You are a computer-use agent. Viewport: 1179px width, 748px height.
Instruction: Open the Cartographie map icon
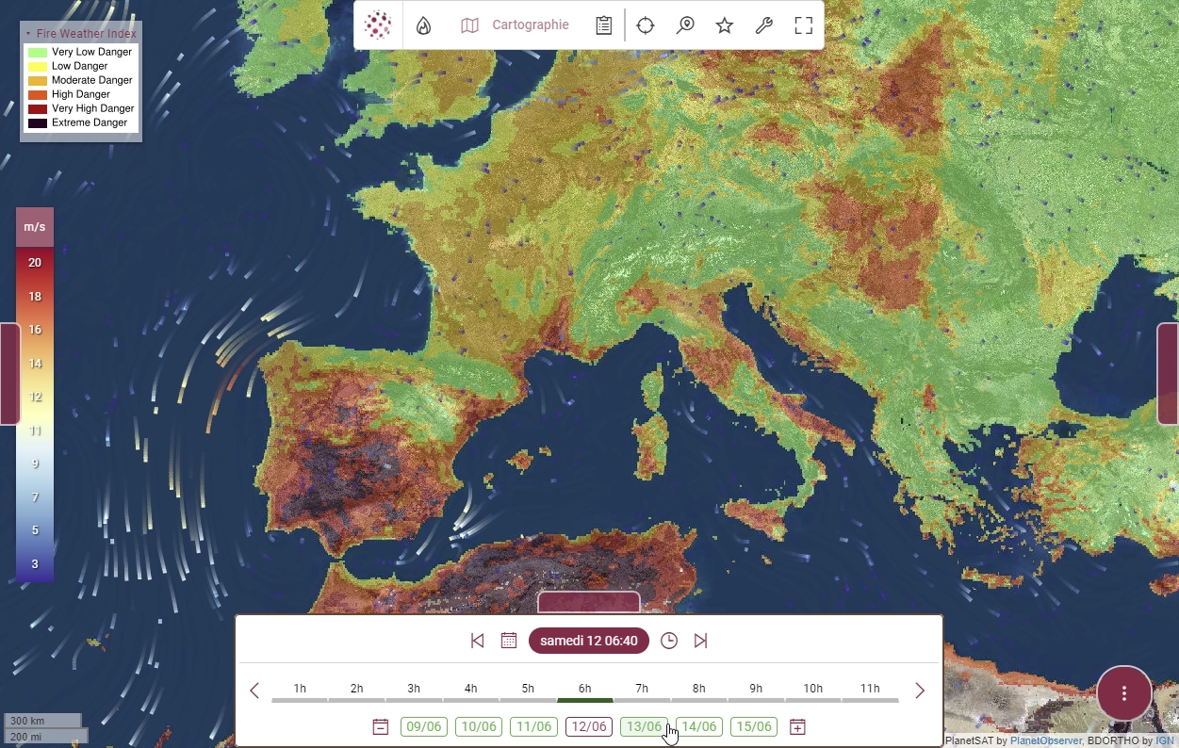[468, 24]
